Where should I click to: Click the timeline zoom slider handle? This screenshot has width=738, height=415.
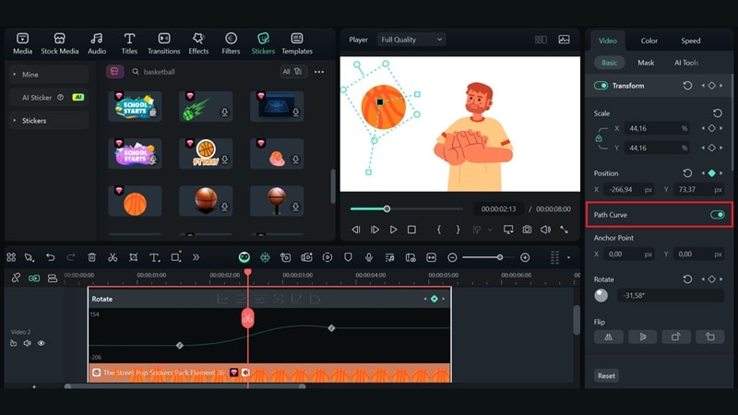click(x=500, y=257)
